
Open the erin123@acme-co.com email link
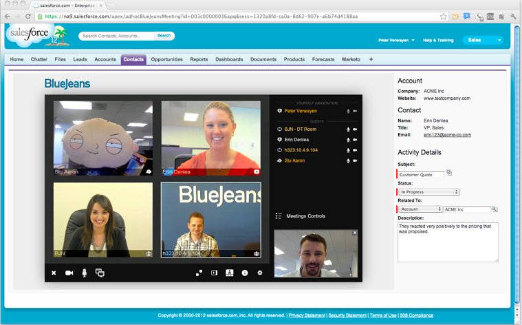(447, 135)
